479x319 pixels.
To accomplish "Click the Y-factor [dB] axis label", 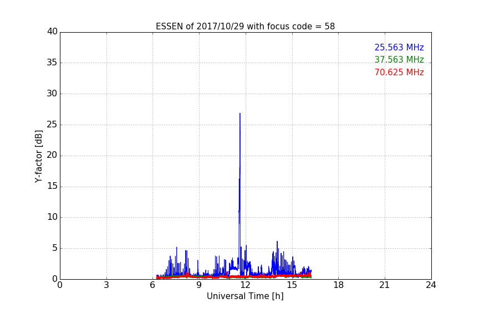I will click(x=38, y=156).
